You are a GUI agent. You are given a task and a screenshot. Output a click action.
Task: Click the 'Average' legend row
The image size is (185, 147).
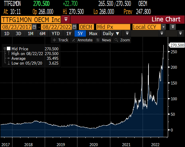35,58
